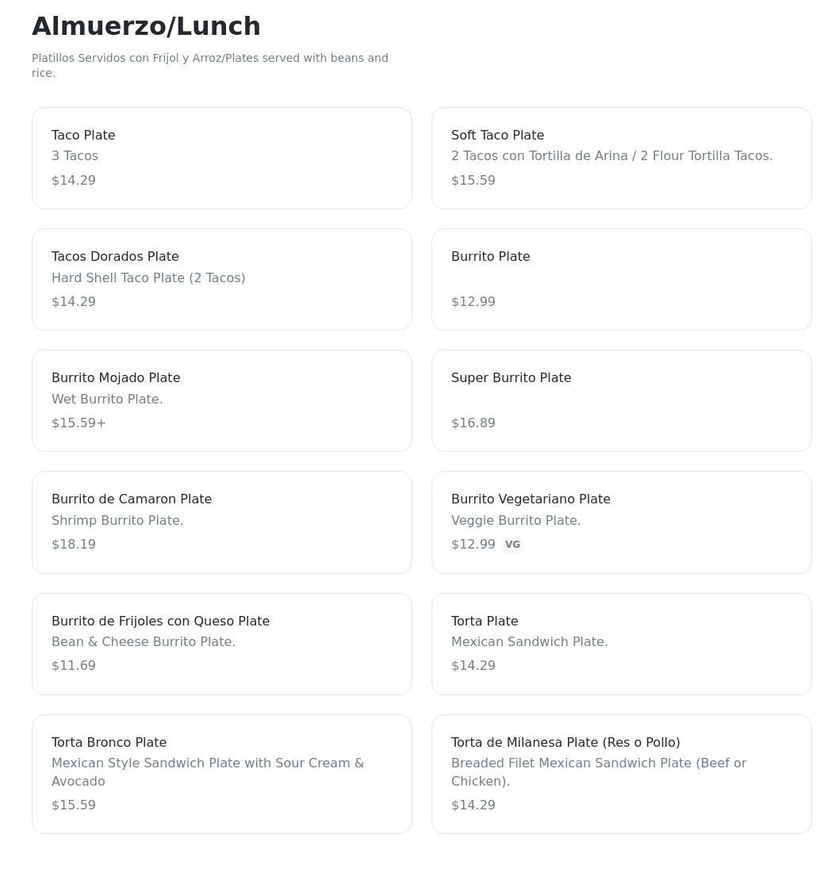Select Burrito Mojado Plate item

pos(222,400)
